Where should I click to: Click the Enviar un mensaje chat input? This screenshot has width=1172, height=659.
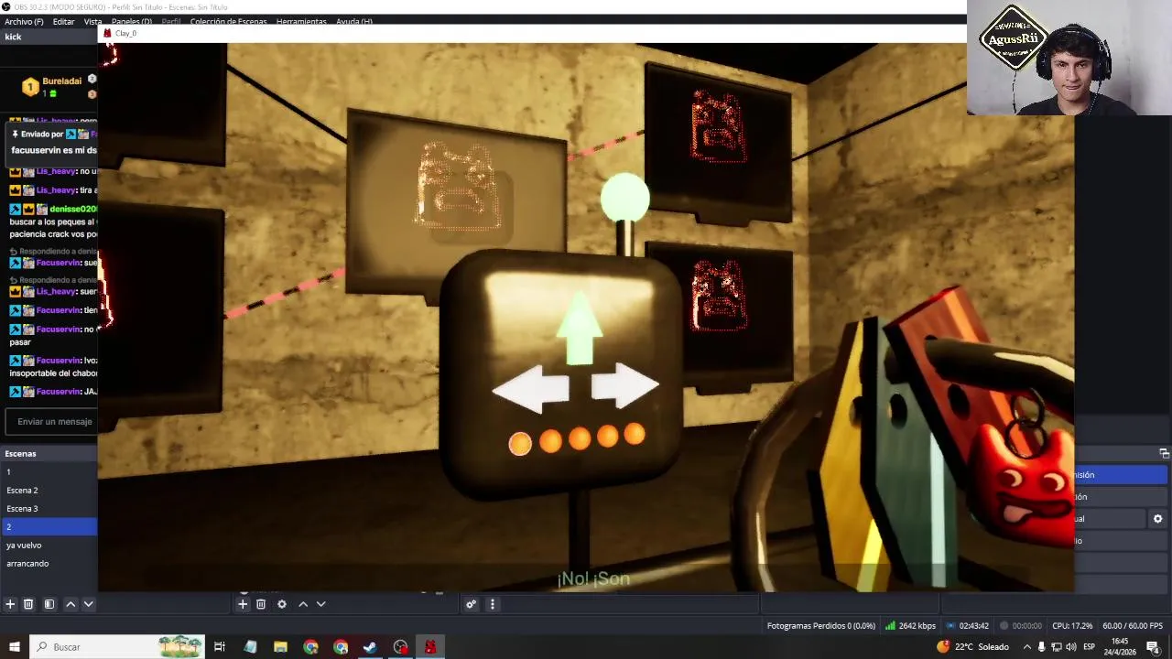tap(50, 422)
